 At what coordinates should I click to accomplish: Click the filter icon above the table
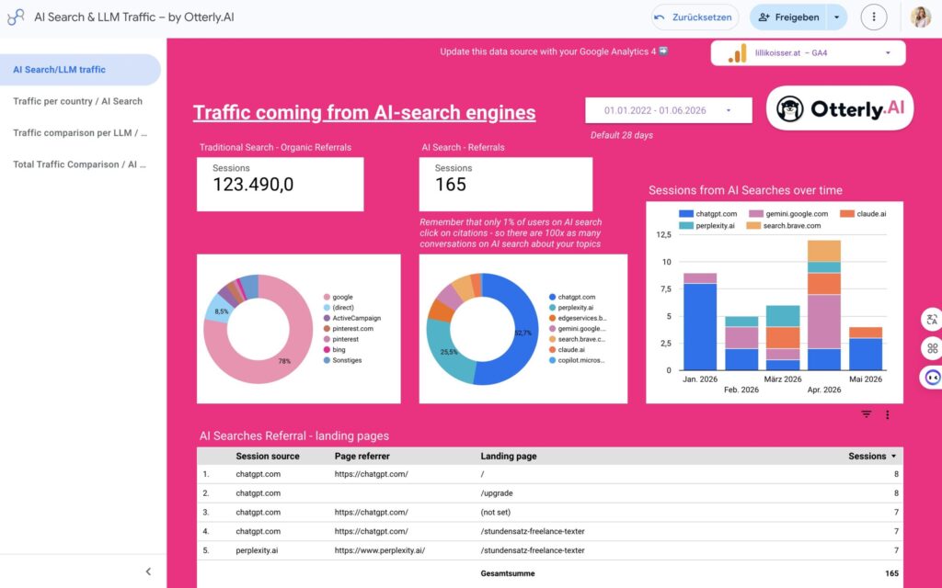(x=866, y=414)
